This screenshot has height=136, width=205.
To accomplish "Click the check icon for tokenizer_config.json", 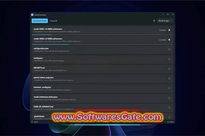I will point(169,88).
